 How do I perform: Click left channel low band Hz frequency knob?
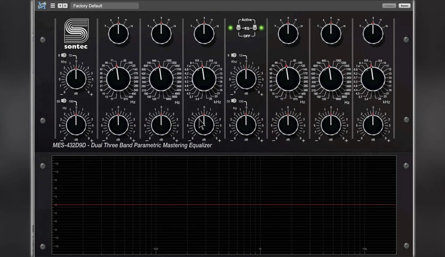click(118, 79)
